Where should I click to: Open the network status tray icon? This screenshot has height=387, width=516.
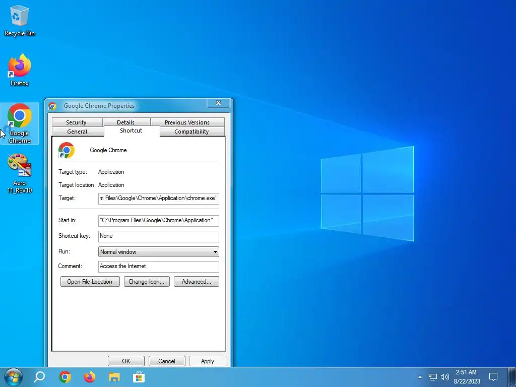coord(432,377)
